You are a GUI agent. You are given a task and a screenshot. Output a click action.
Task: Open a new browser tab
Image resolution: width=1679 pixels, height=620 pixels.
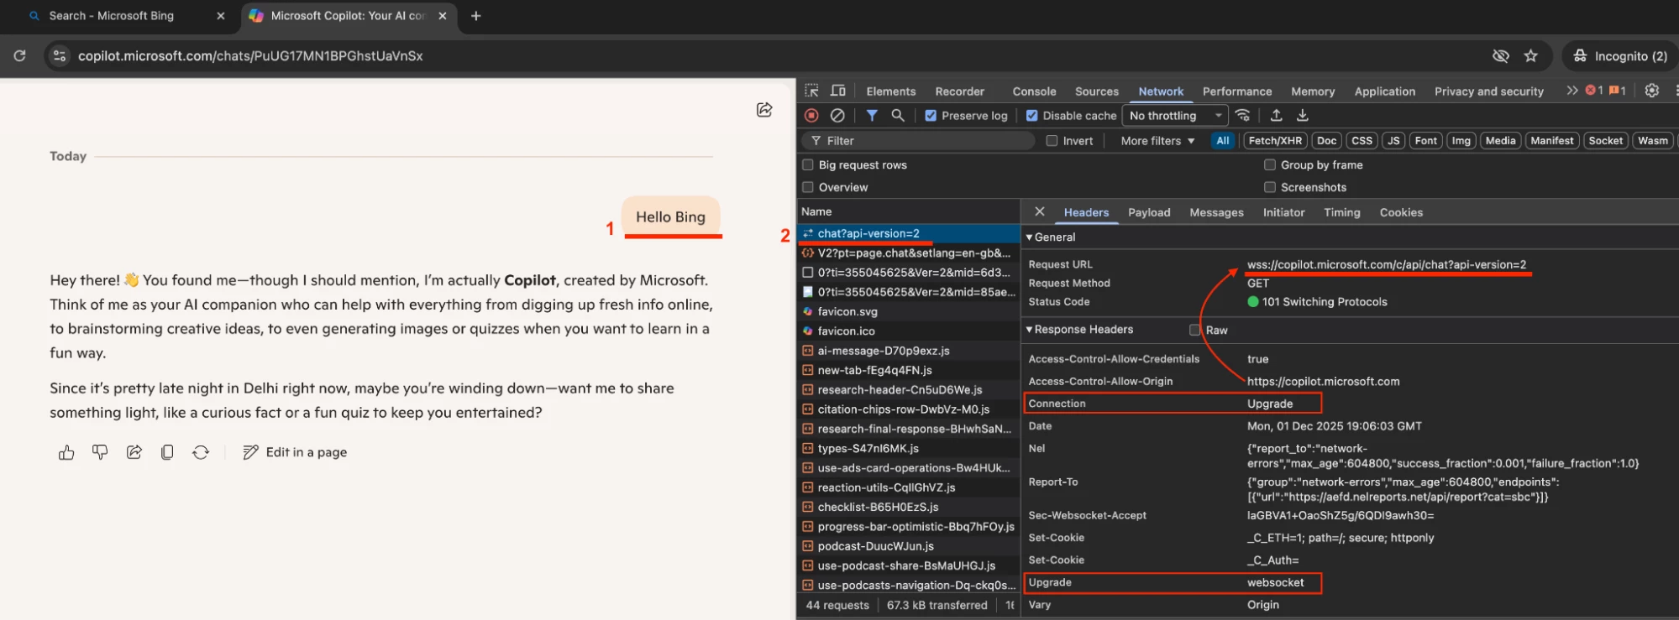pos(475,16)
